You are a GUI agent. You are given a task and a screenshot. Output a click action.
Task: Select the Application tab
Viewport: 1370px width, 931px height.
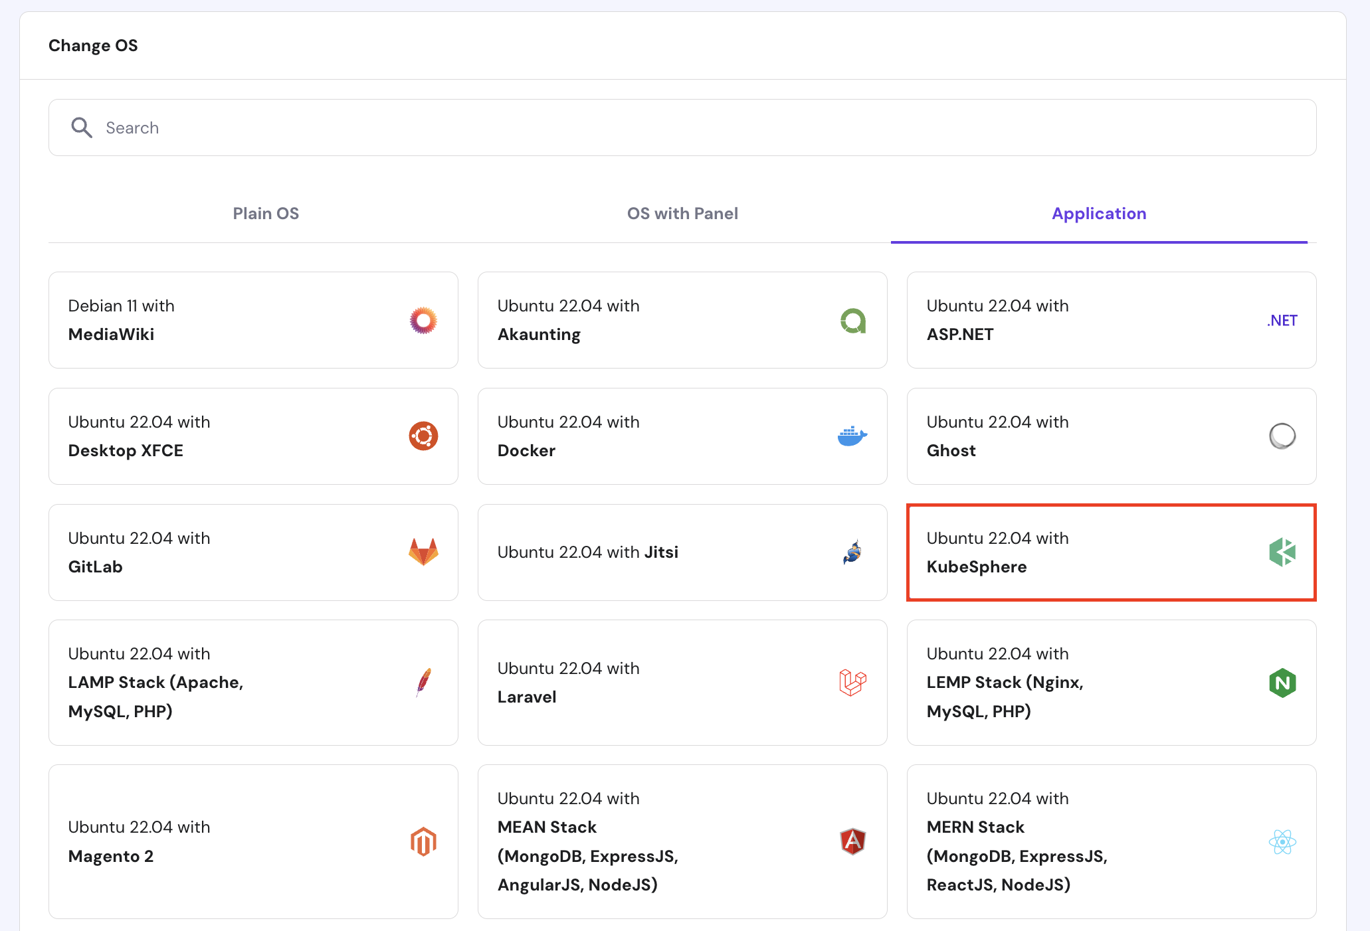click(x=1099, y=214)
